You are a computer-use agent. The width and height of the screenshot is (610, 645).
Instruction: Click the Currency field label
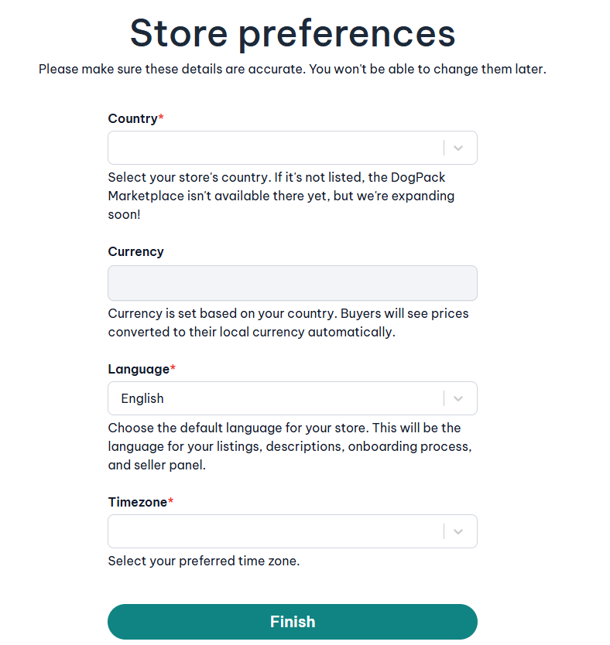pyautogui.click(x=135, y=251)
